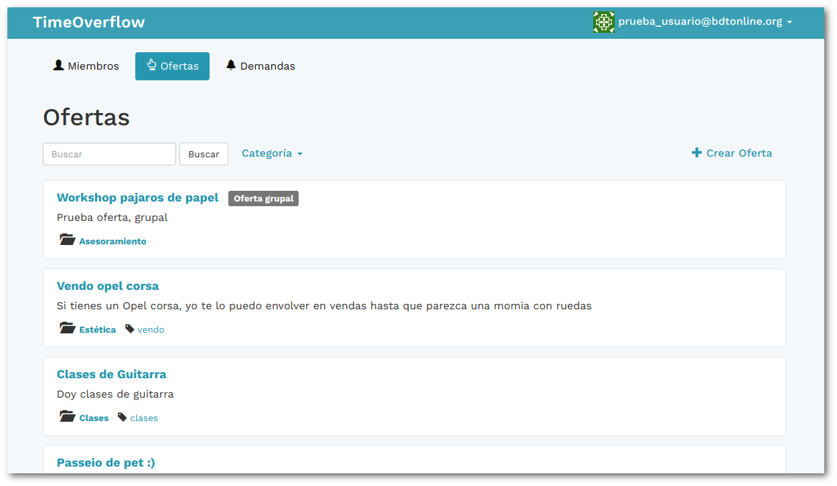Open the Clases de Guitarra offer
The width and height of the screenshot is (837, 486).
point(111,374)
